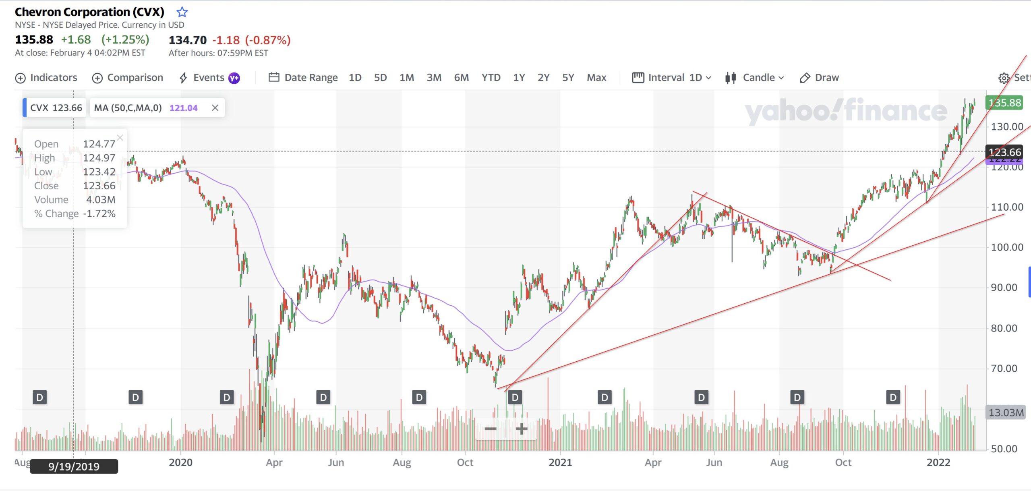Select the 6M range
Screen dimensions: 1031x491
[461, 77]
